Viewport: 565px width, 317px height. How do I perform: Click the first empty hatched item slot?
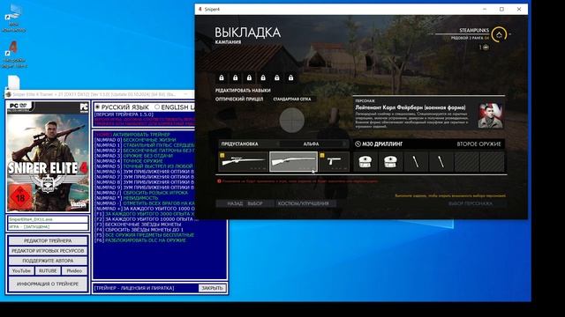pyautogui.click(x=466, y=162)
